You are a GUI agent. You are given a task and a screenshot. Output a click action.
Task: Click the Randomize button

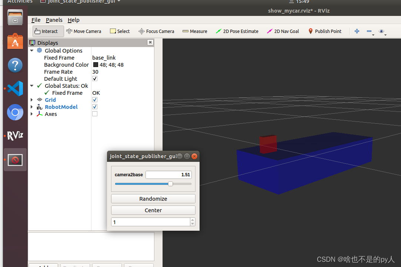click(x=153, y=199)
